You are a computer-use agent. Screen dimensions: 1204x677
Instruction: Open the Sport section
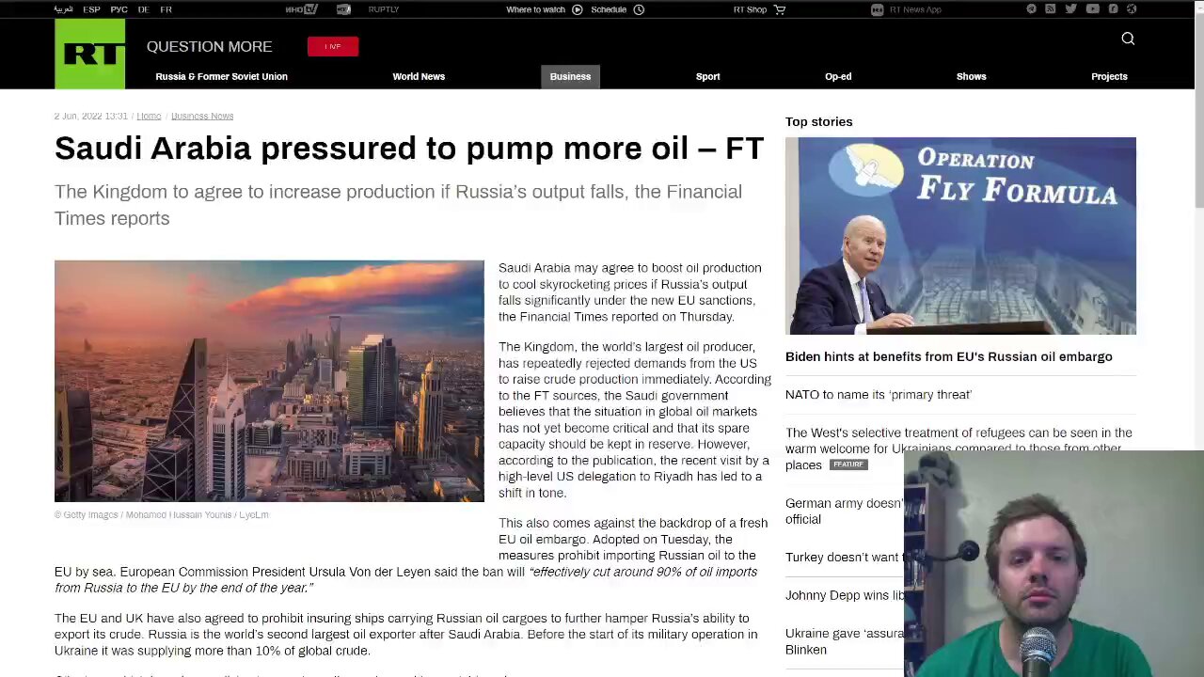point(708,76)
